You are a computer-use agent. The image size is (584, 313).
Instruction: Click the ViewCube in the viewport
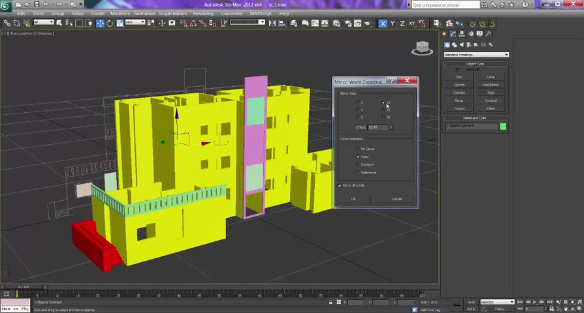pos(422,48)
